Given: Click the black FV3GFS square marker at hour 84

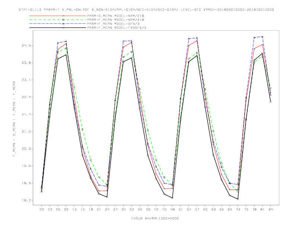Looking at the screenshot, I should [270, 102].
